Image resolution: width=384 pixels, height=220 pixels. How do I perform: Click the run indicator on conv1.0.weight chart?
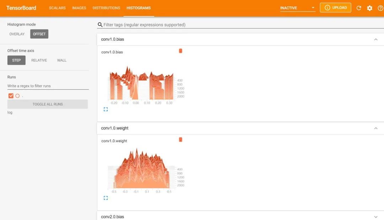181,139
